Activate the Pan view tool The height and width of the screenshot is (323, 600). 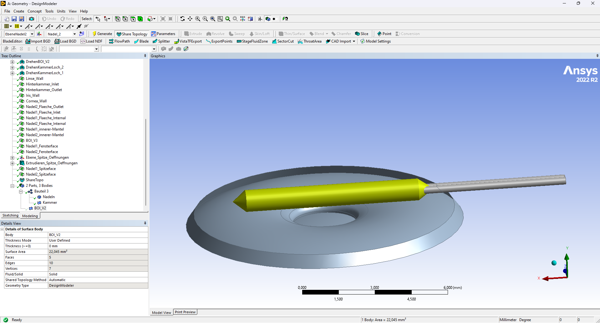tap(190, 19)
